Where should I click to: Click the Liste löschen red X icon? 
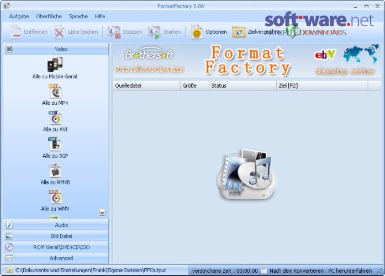point(60,32)
